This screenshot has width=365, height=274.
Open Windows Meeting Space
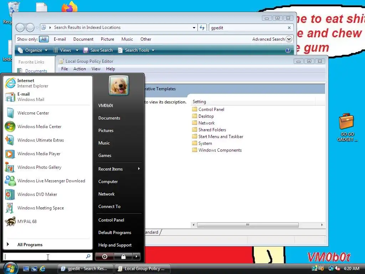click(x=48, y=208)
